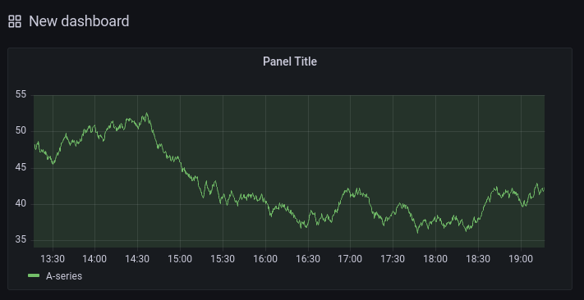The height and width of the screenshot is (300, 584).
Task: Click the 17:00 time axis label
Action: 350,259
